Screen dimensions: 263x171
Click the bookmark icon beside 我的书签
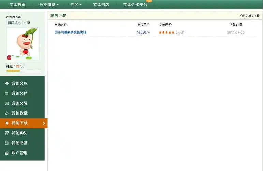click(6, 143)
